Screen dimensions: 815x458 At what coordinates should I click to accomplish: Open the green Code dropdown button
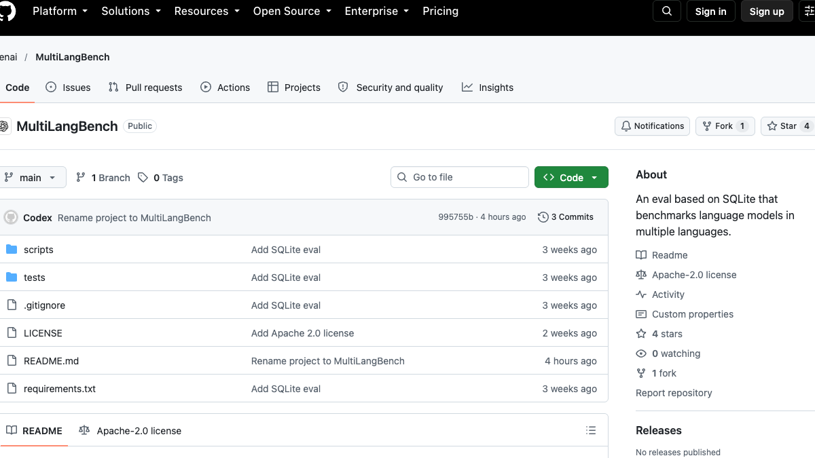[x=571, y=177]
